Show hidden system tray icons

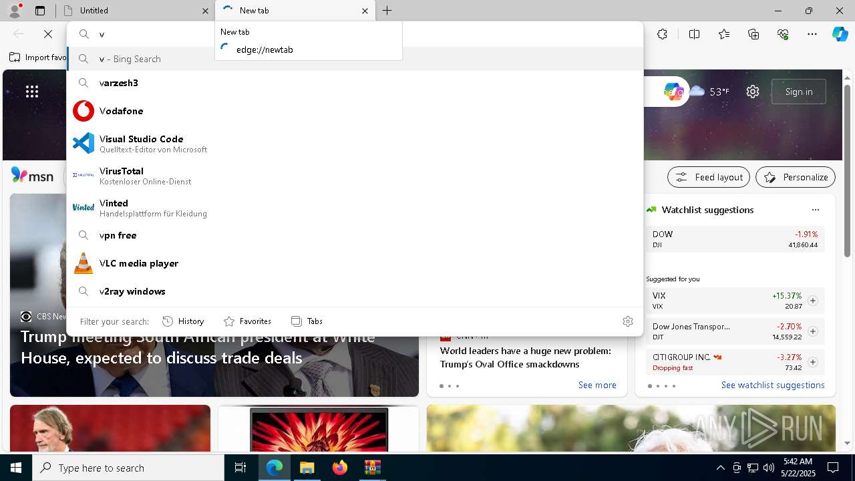[720, 468]
